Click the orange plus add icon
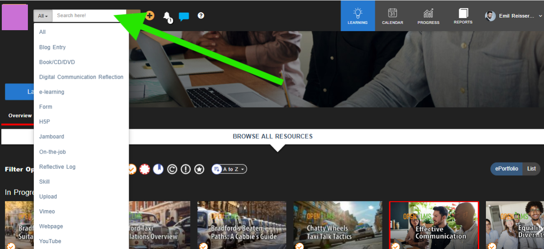 click(x=150, y=16)
